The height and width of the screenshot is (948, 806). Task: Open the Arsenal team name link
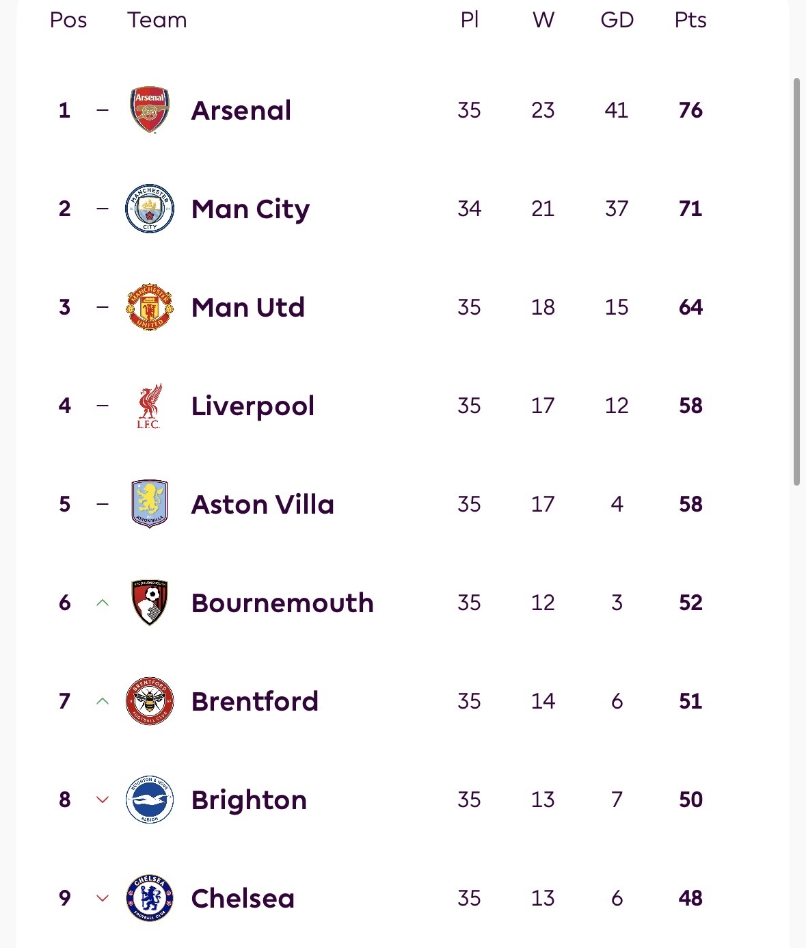click(241, 110)
